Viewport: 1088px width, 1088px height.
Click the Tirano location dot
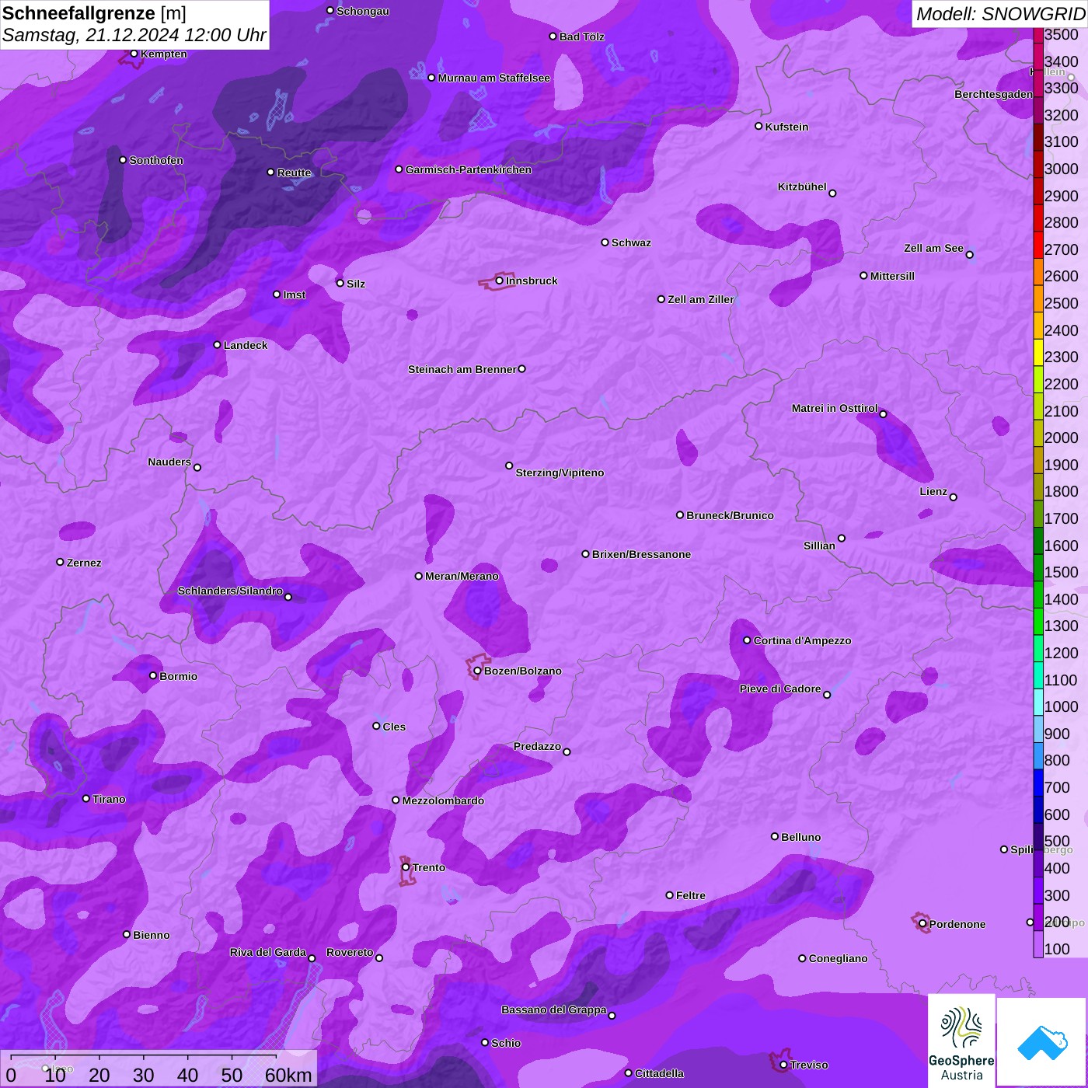86,798
